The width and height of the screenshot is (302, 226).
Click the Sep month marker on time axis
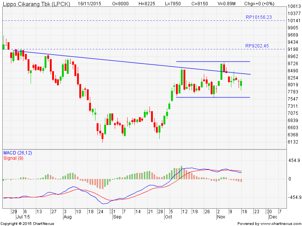click(x=116, y=217)
